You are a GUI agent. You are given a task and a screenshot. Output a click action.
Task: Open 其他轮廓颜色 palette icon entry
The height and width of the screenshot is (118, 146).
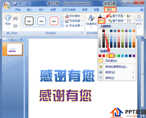[101, 67]
